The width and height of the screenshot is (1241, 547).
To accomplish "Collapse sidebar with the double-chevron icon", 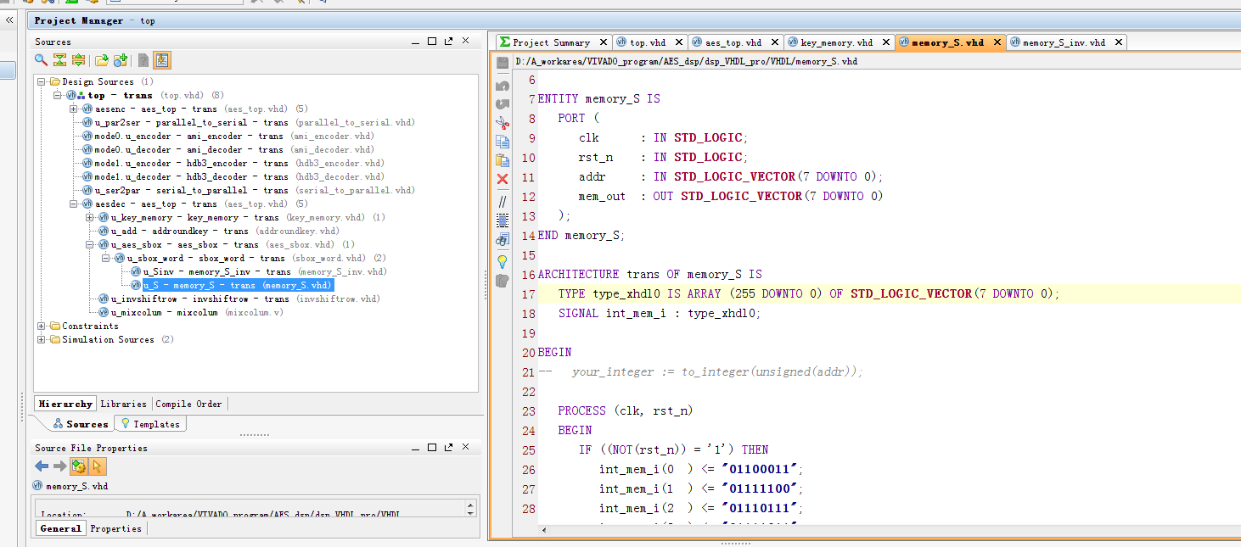I will (9, 20).
